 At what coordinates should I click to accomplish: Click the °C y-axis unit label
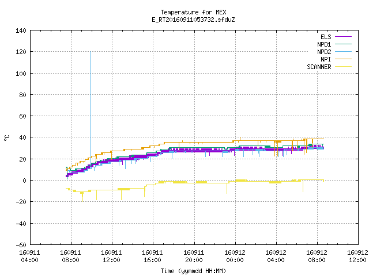click(6, 138)
